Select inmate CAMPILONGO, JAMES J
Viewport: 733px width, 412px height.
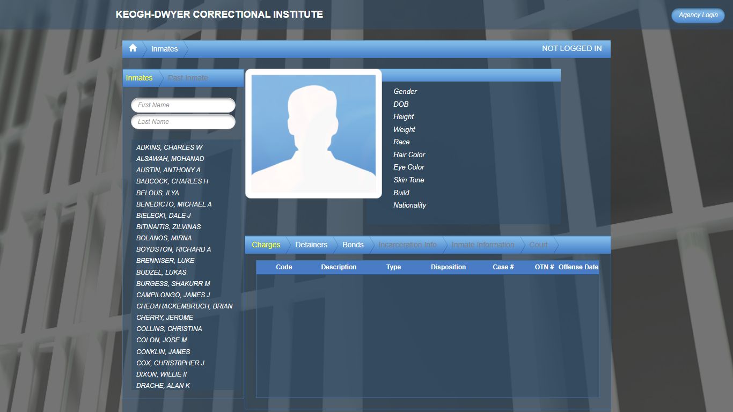click(x=173, y=295)
